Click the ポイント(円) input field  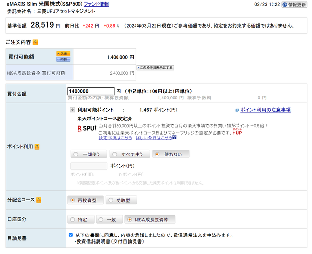pyautogui.click(x=89, y=166)
